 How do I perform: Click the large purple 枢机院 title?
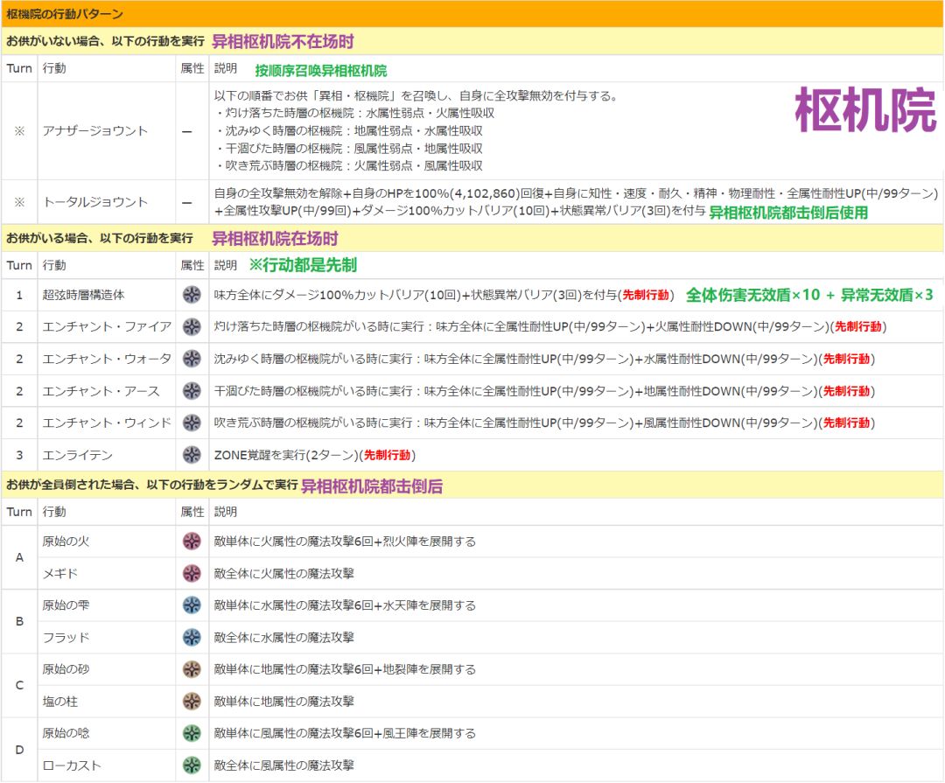tap(864, 111)
